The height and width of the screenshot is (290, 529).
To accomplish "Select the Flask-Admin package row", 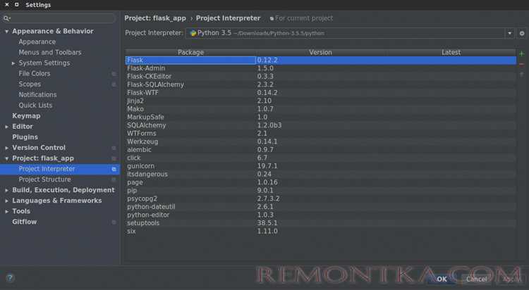I will click(x=321, y=68).
